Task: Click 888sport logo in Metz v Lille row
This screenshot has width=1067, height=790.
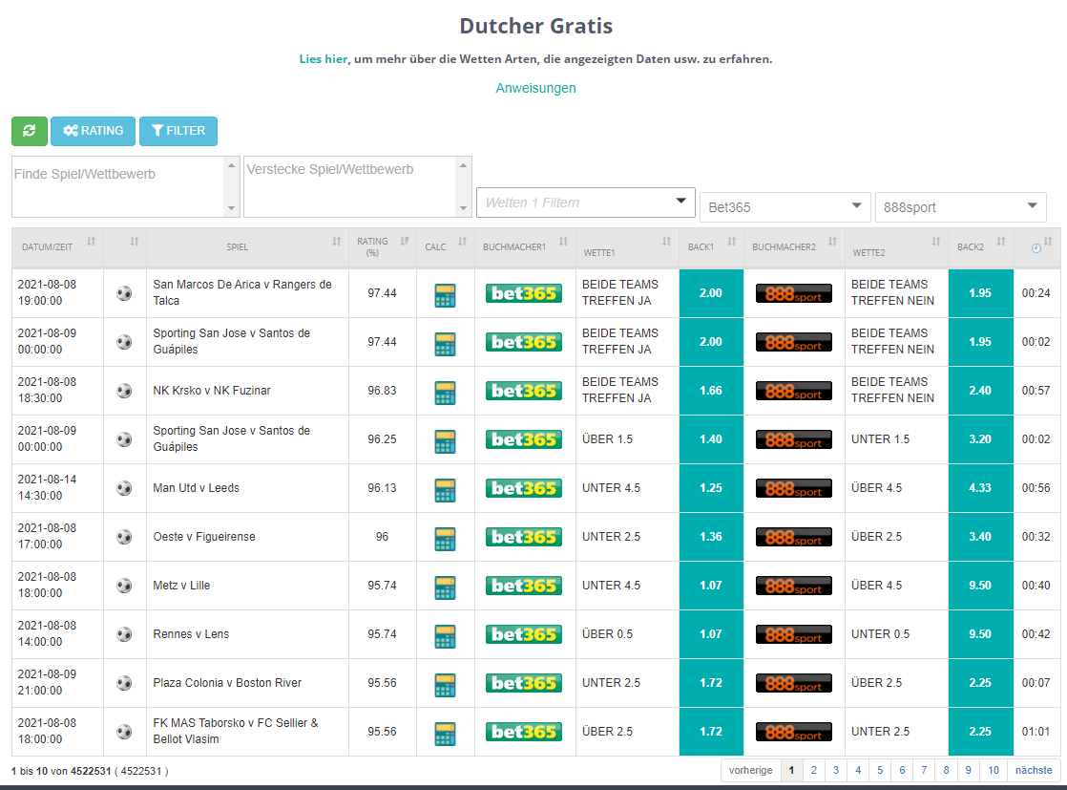Action: [793, 586]
